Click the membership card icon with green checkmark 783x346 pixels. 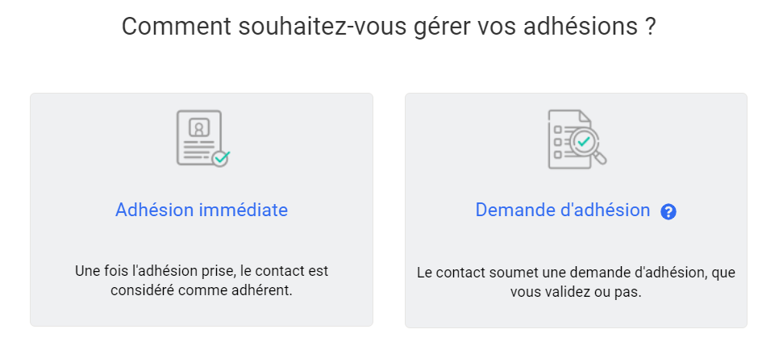click(203, 139)
